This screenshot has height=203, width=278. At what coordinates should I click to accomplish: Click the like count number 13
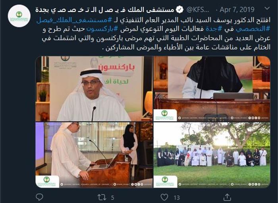click(x=177, y=198)
